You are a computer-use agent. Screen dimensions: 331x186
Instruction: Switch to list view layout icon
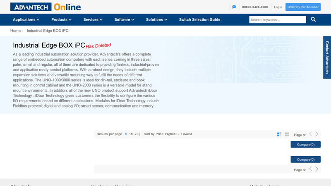point(279,134)
